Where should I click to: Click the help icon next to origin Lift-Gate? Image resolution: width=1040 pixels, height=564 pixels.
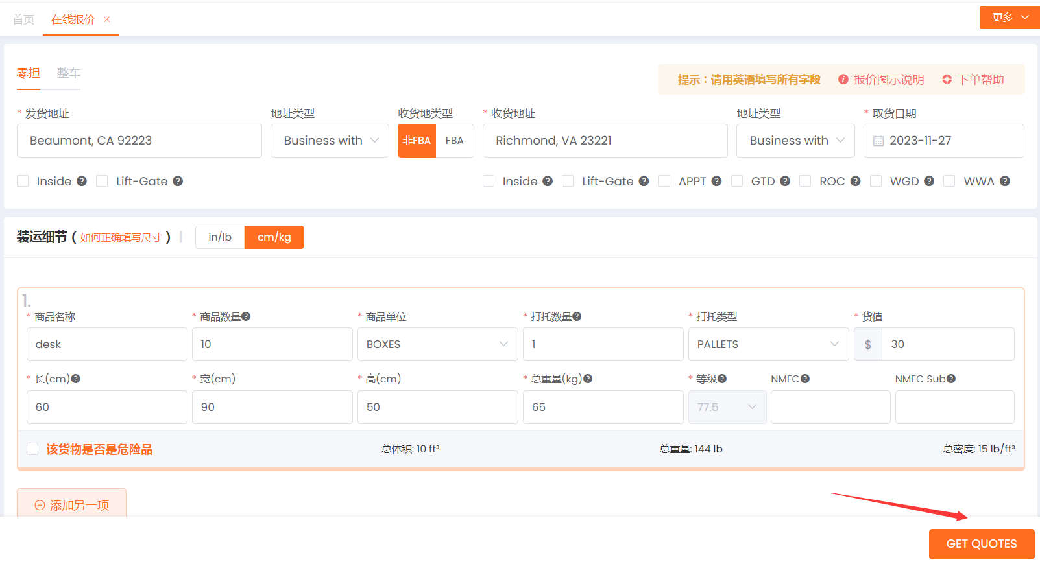coord(178,182)
